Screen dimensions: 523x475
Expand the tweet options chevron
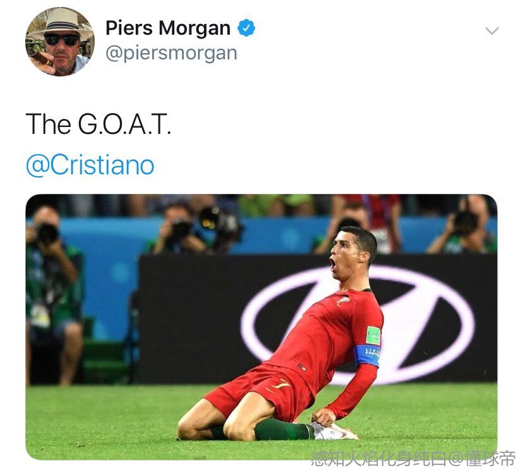(491, 31)
